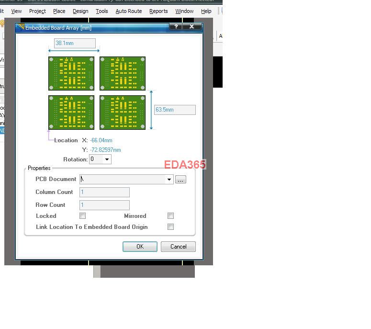Toggle Link Location To Embedded Board Origin checkbox
The height and width of the screenshot is (329, 371).
pos(170,227)
